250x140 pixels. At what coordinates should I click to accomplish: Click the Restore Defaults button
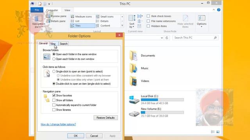106,117
